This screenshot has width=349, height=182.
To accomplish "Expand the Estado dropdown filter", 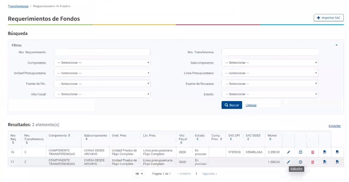I will [x=270, y=94].
